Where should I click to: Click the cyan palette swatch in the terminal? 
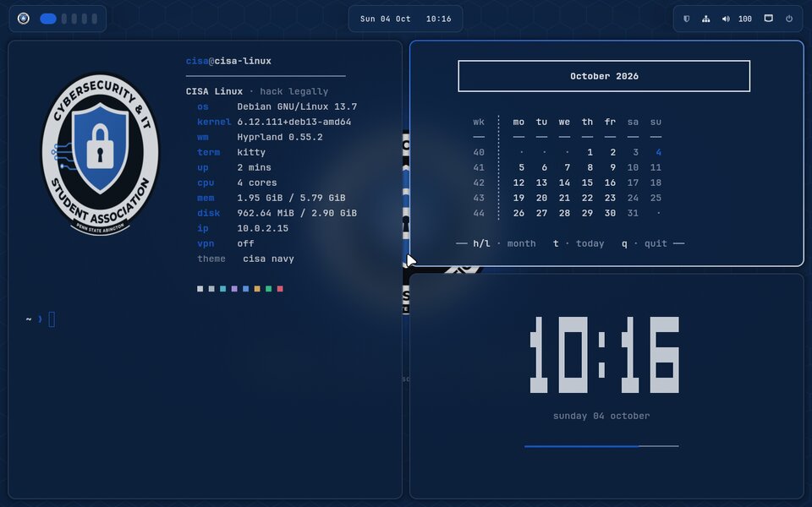tap(222, 289)
